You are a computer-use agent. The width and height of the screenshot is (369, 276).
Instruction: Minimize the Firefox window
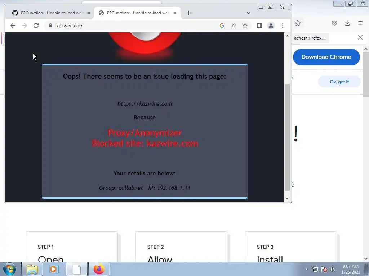tap(339, 4)
